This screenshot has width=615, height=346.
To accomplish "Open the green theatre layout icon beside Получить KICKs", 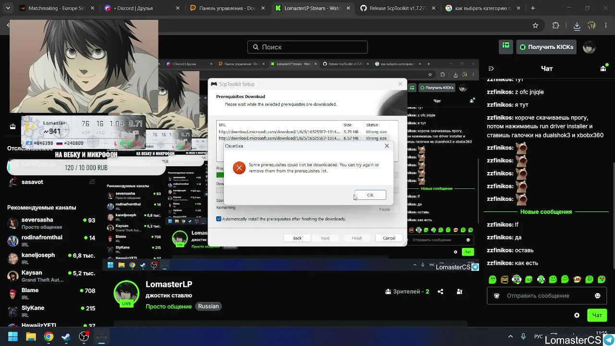I will click(506, 46).
